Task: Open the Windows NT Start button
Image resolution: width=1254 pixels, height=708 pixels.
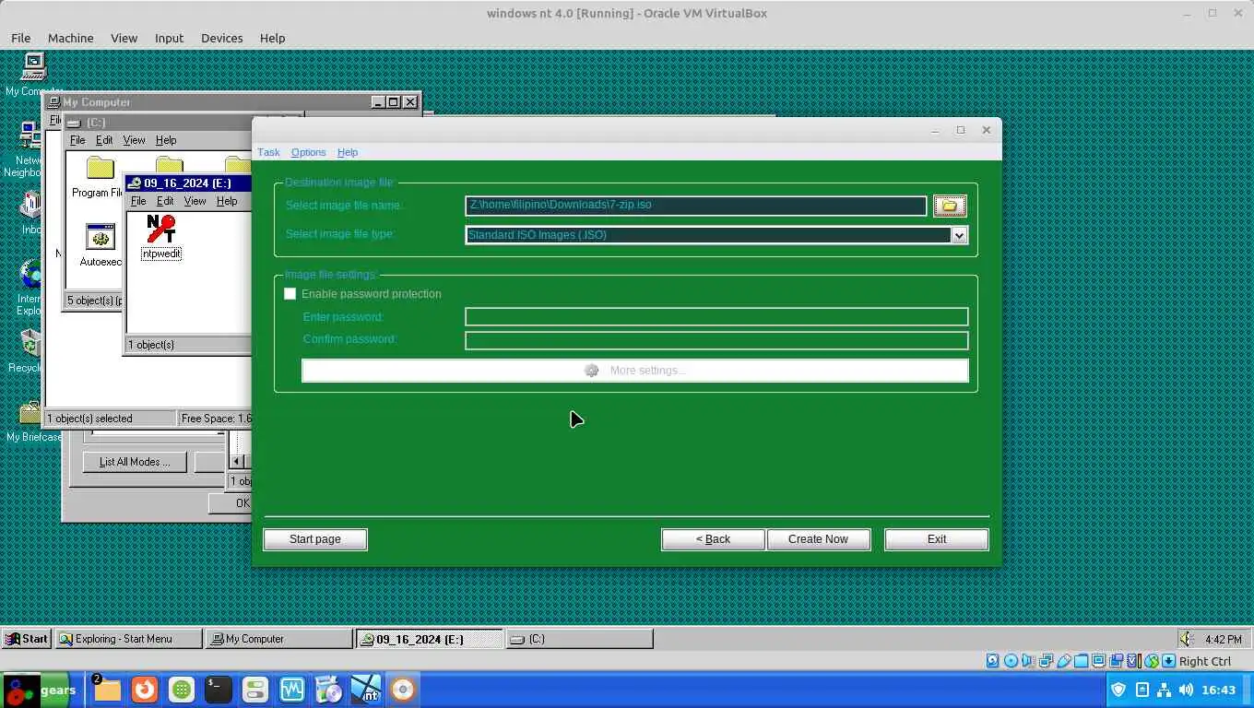Action: coord(26,639)
